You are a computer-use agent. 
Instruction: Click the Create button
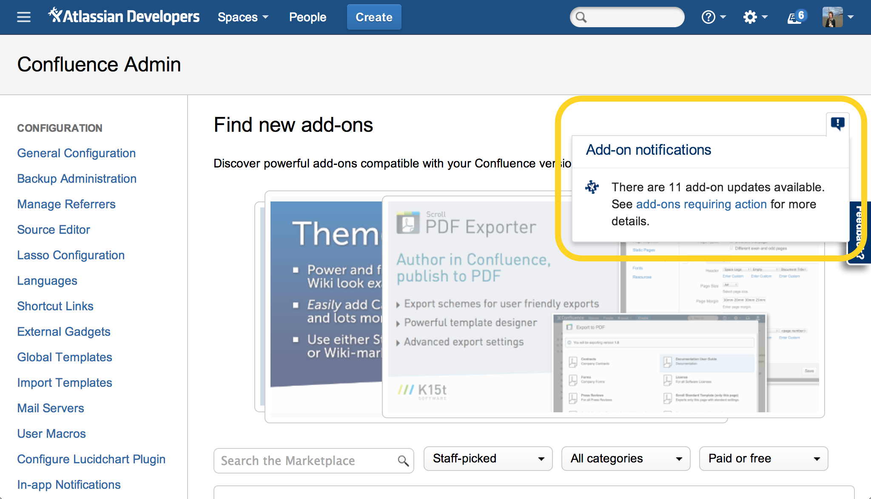tap(373, 17)
